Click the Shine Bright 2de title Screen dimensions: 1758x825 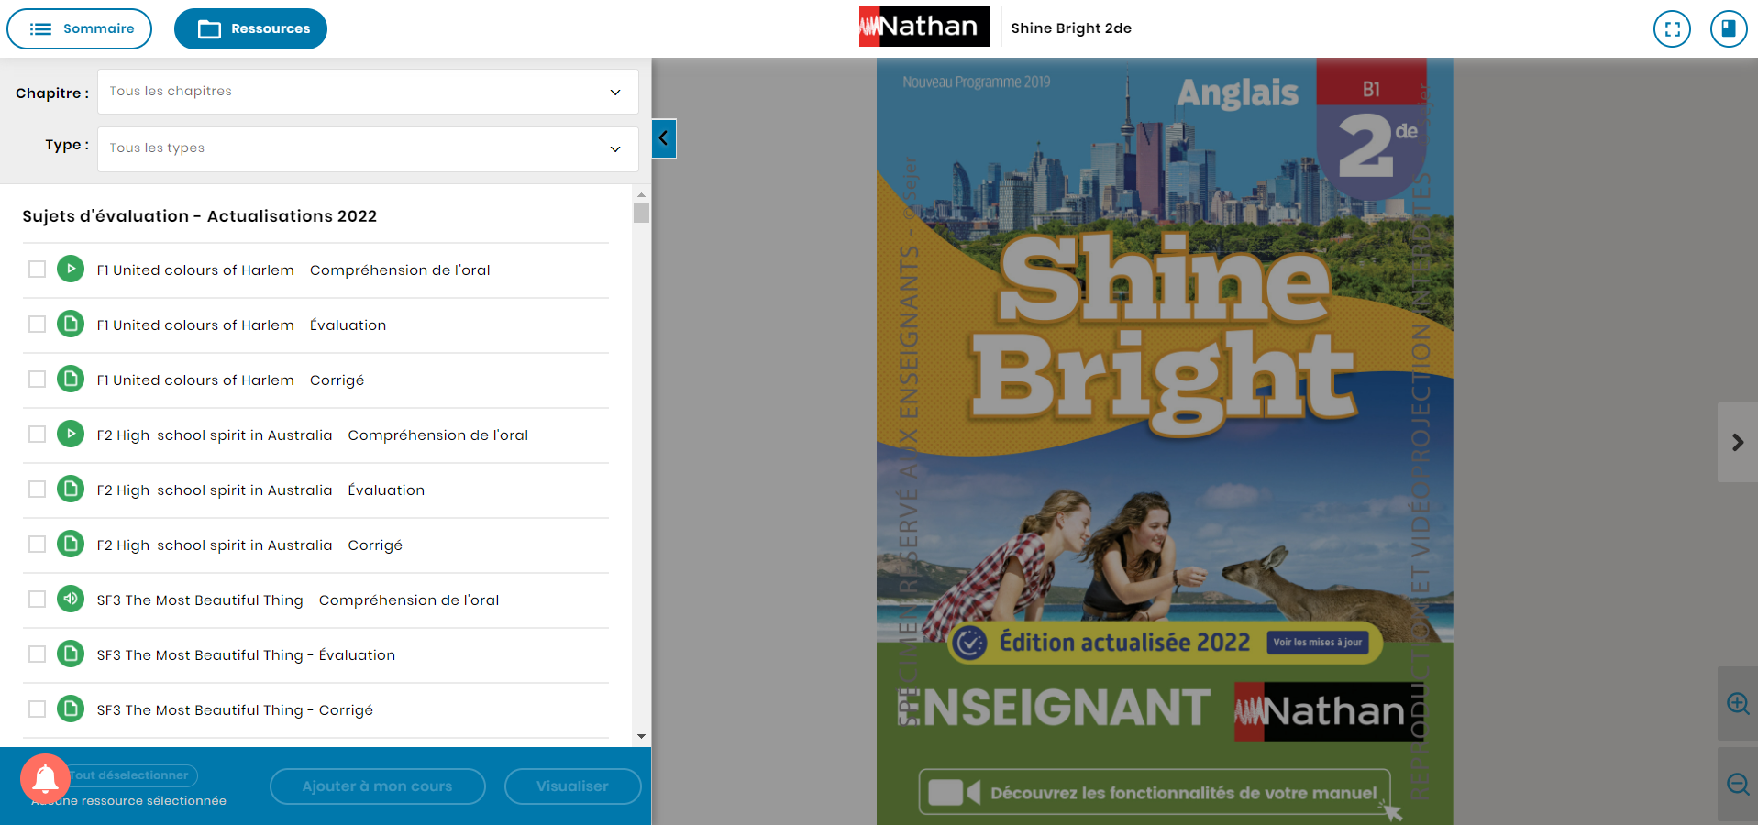pos(1071,28)
